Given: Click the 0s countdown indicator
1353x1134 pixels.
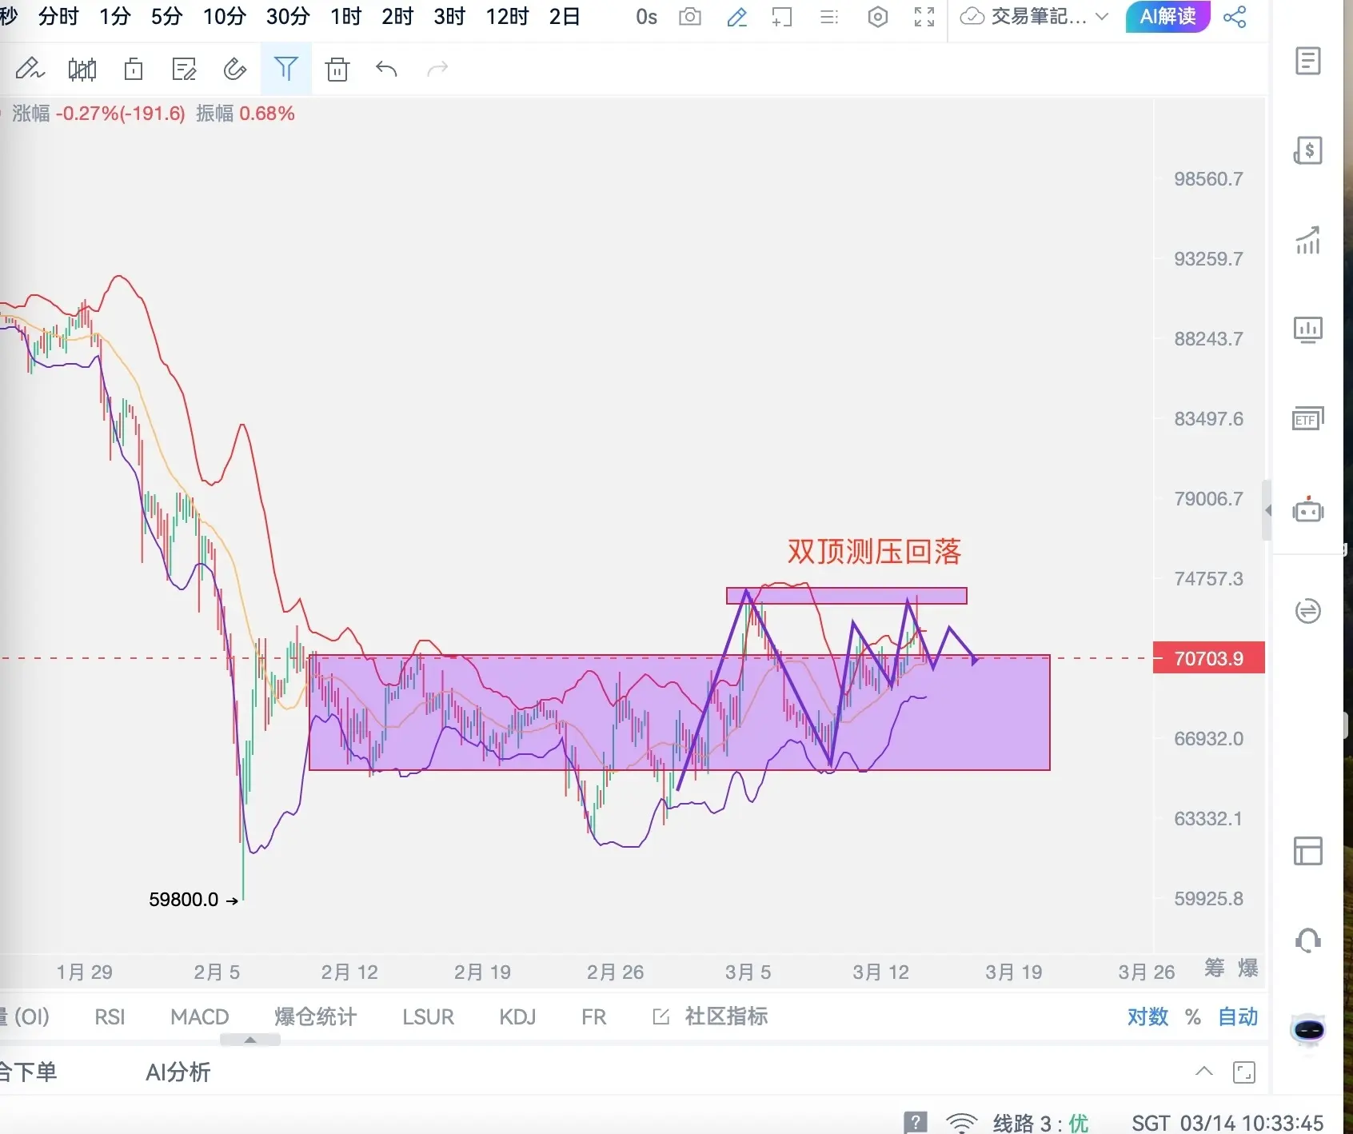Looking at the screenshot, I should pos(646,17).
